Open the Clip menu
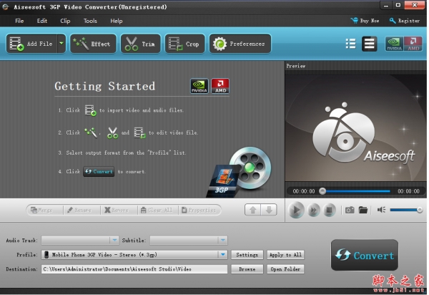The height and width of the screenshot is (295, 429). [x=65, y=21]
